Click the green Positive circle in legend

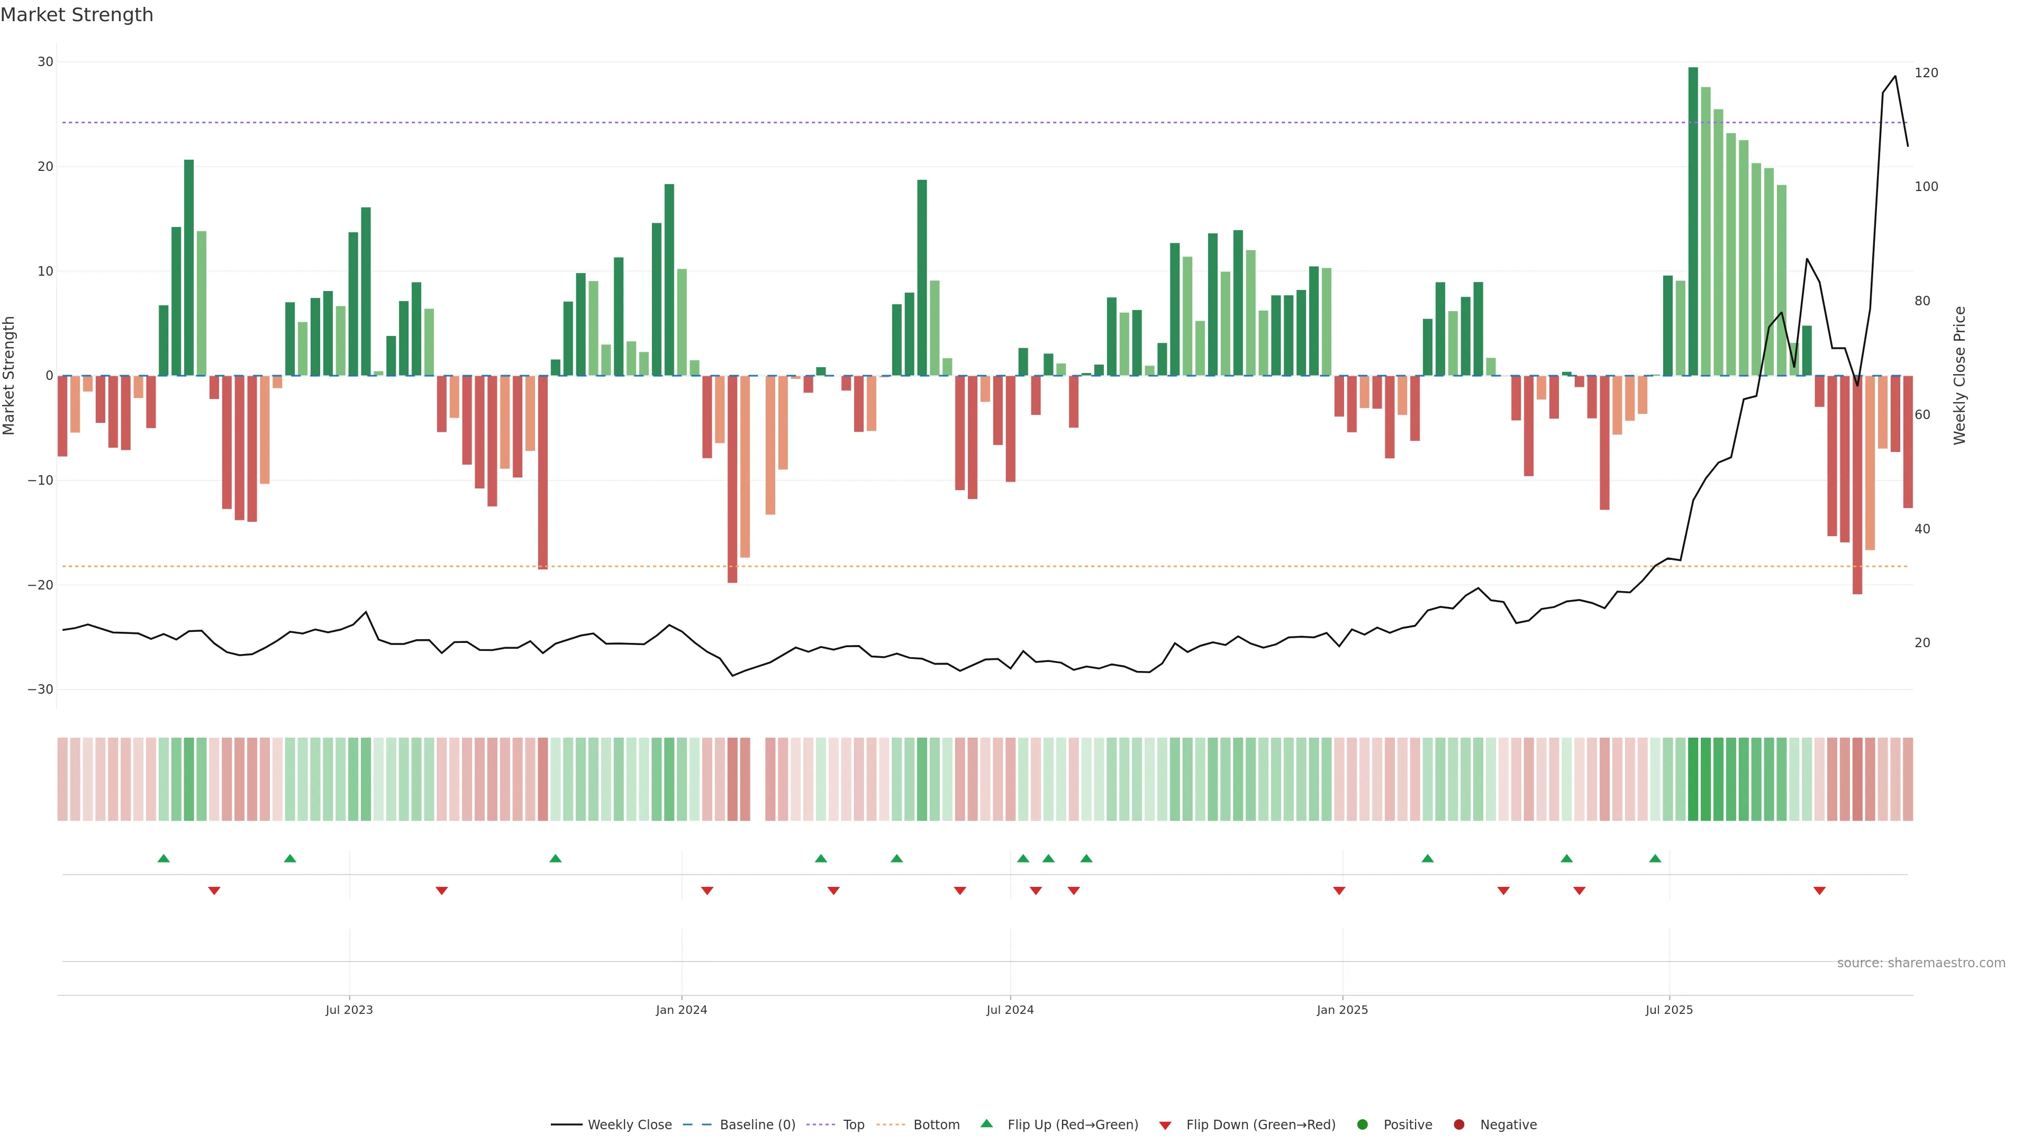coord(1362,1125)
